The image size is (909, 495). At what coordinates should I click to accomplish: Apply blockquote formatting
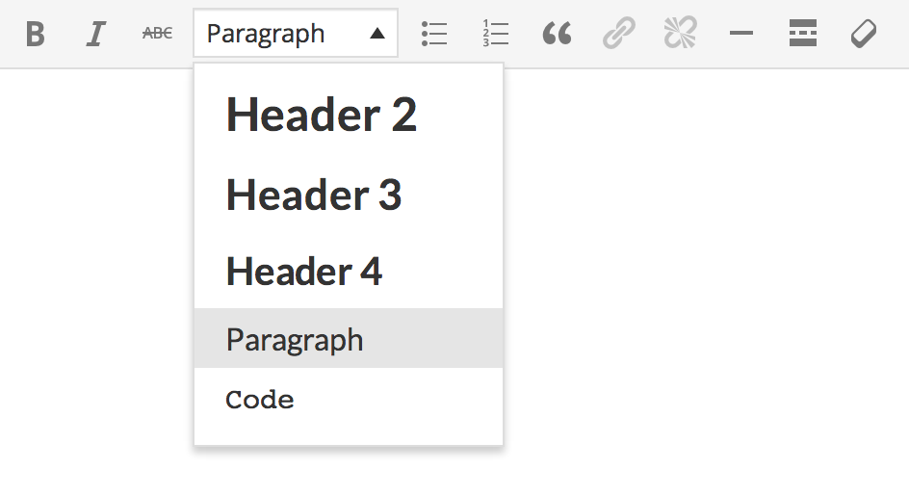(x=557, y=35)
